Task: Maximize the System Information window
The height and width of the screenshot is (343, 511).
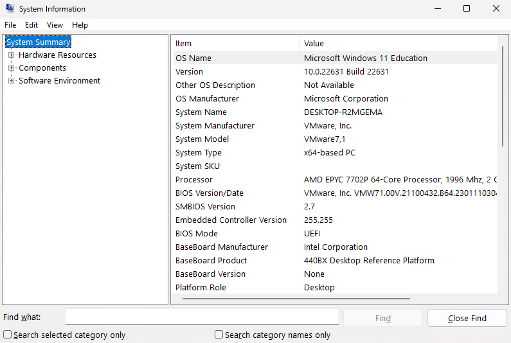Action: coord(467,9)
